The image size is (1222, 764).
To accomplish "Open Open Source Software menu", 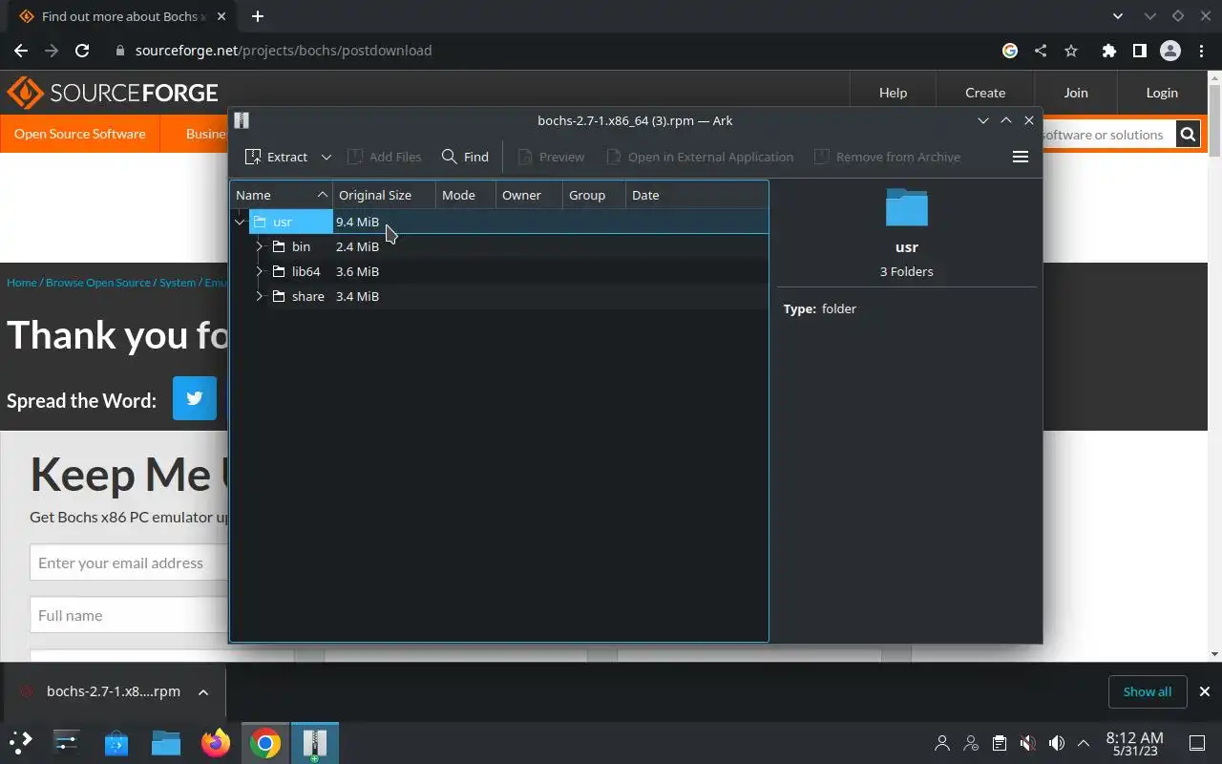I will [x=80, y=134].
